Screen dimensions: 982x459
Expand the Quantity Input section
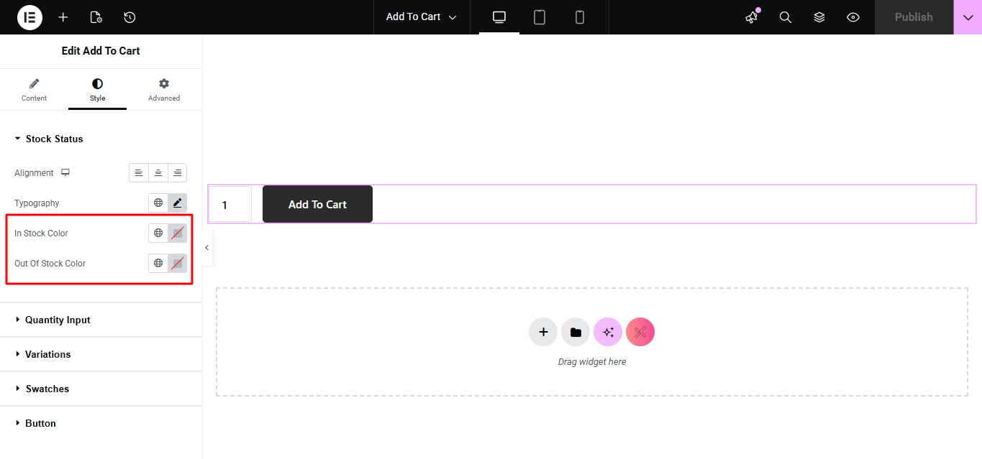(x=58, y=320)
